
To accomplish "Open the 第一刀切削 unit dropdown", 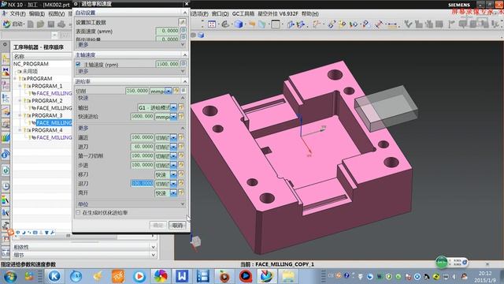I will point(173,156).
